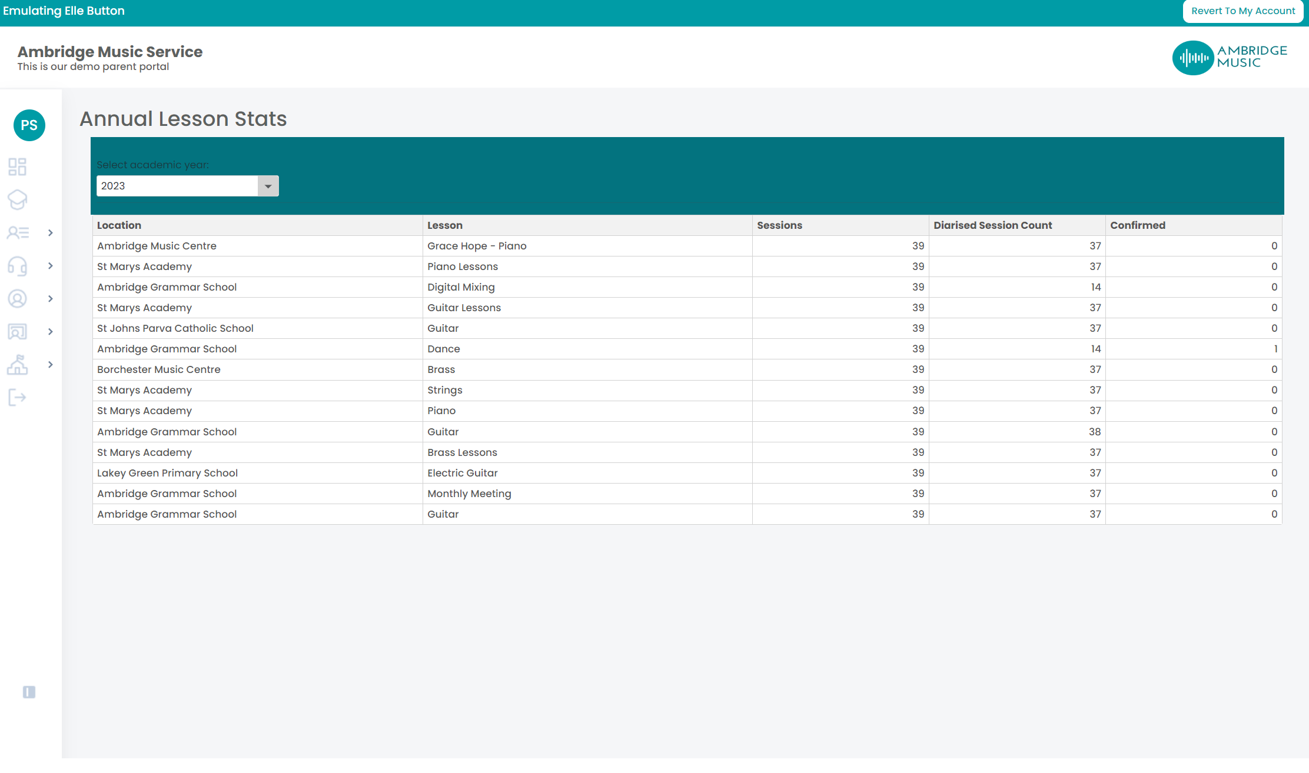Open the headset support icon in sidebar

pos(18,266)
